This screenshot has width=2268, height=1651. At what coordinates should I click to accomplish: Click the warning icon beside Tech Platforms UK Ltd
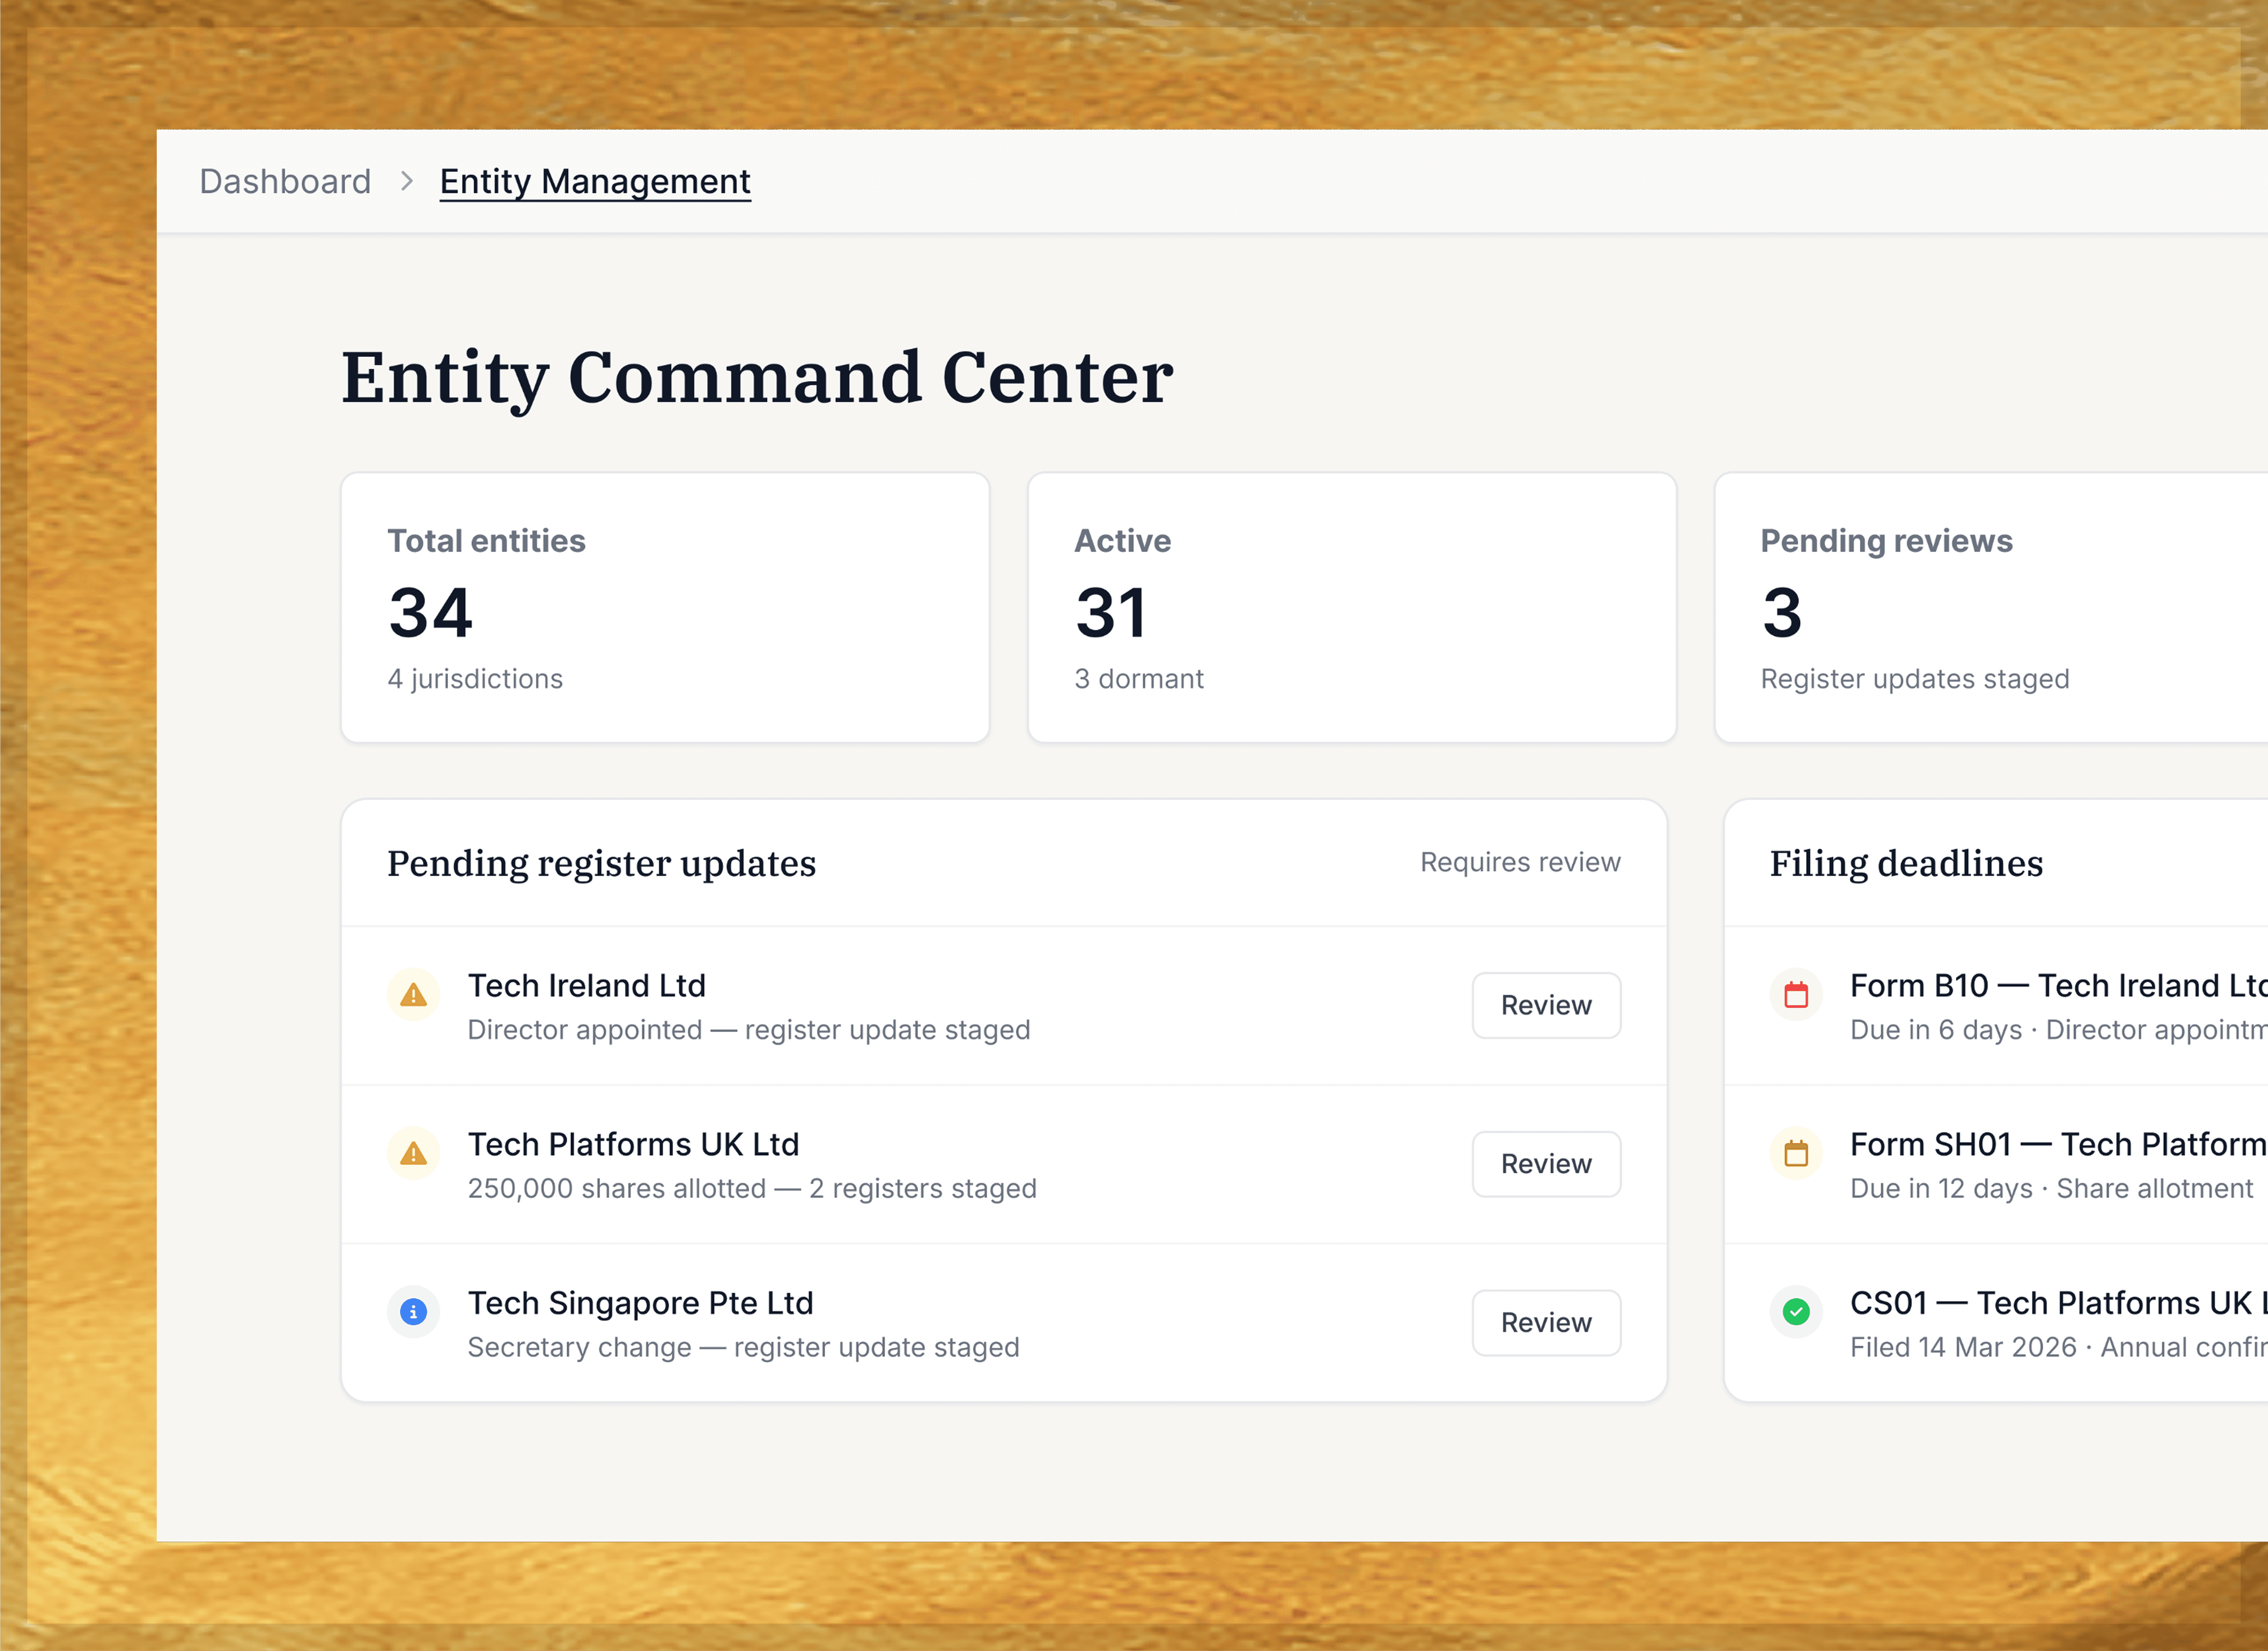413,1153
